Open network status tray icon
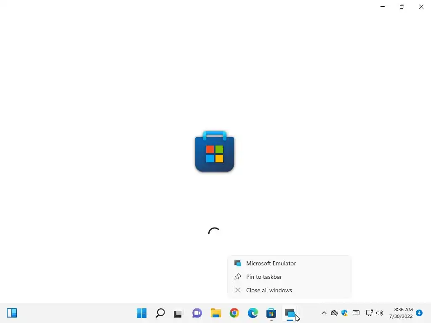The height and width of the screenshot is (323, 431). 370,313
